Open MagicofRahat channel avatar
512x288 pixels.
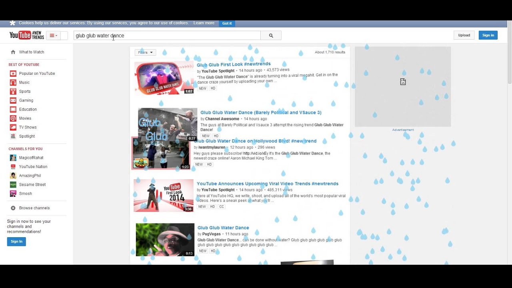click(13, 158)
